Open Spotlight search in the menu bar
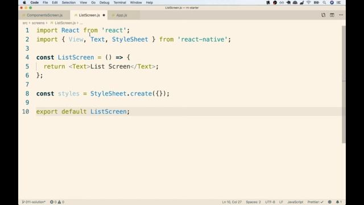The height and width of the screenshot is (205, 364). (324, 2)
